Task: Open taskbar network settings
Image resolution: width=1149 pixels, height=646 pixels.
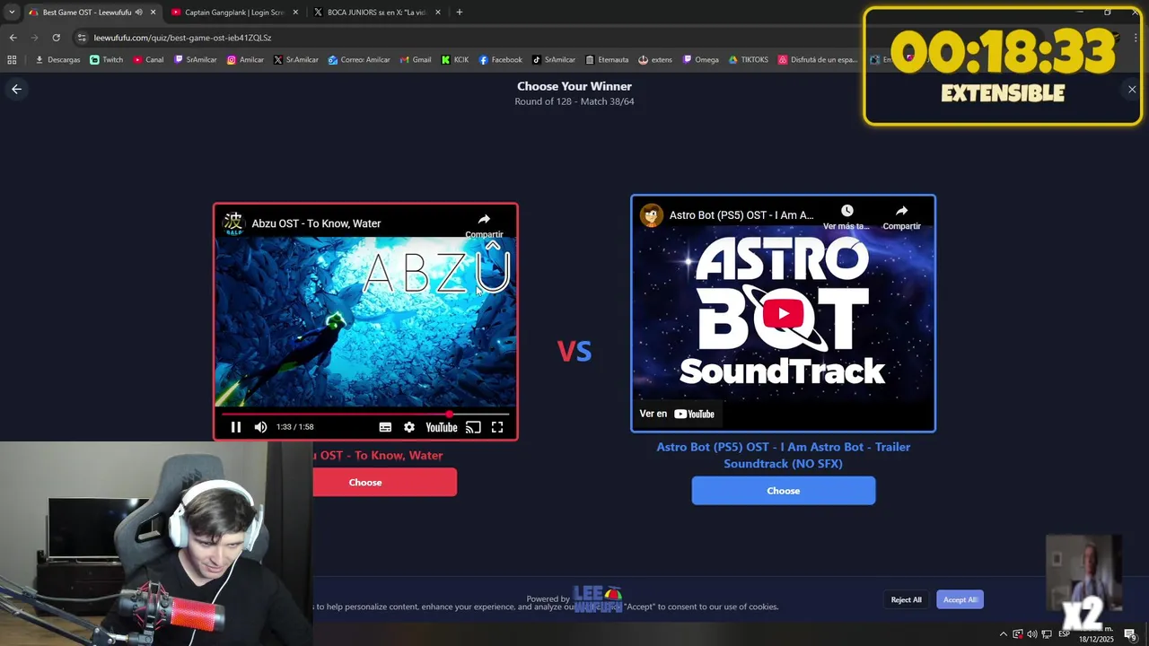Action: pyautogui.click(x=1046, y=634)
